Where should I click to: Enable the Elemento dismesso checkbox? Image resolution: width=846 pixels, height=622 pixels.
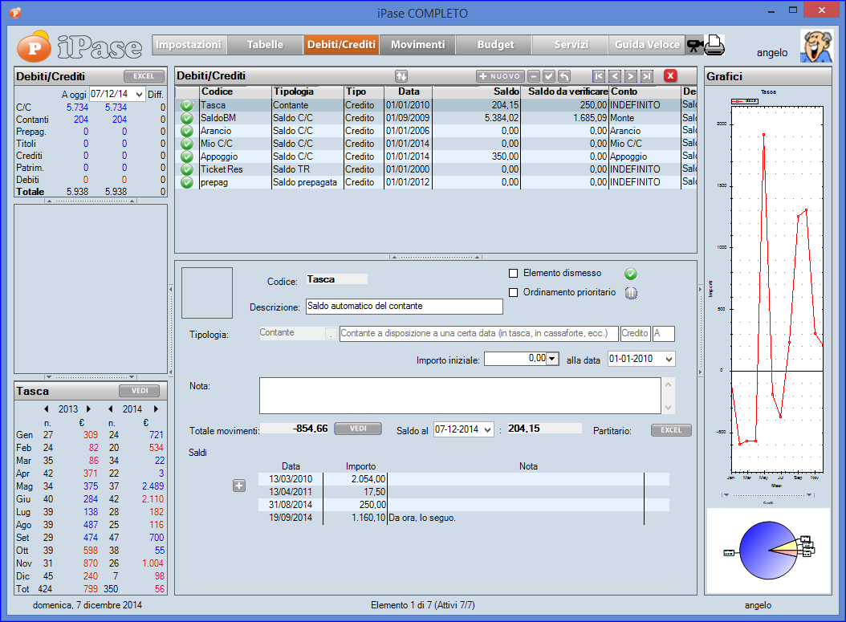pyautogui.click(x=514, y=274)
